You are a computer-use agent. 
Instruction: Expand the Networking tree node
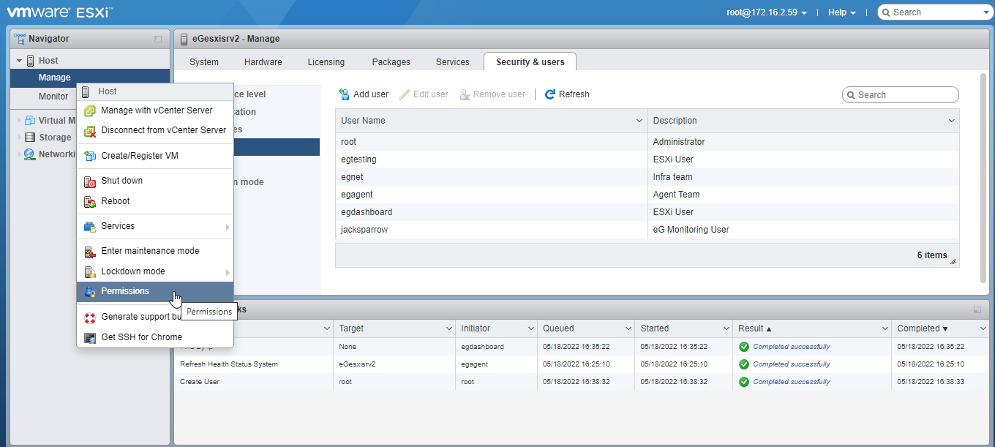point(20,154)
